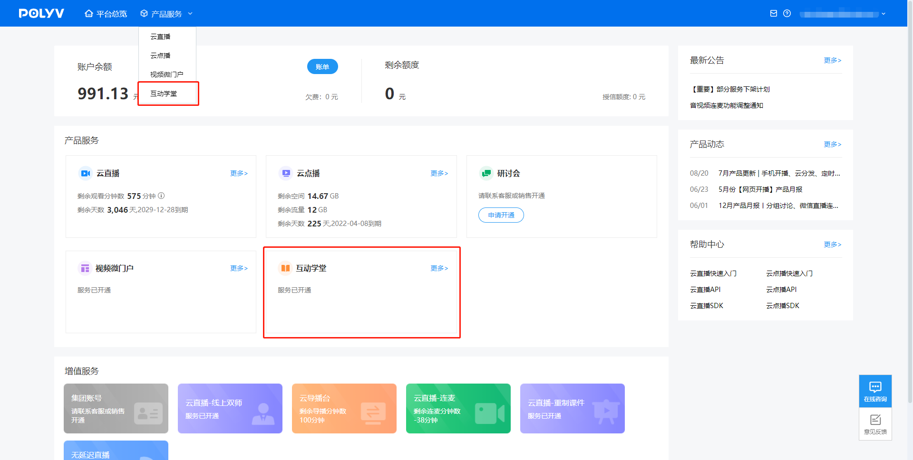Open the help question mark icon
913x460 pixels.
pyautogui.click(x=787, y=13)
